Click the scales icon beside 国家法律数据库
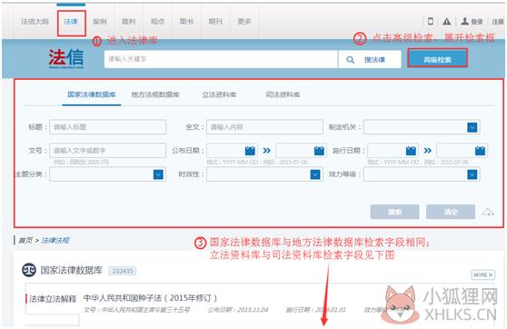The width and height of the screenshot is (507, 329). [x=29, y=270]
